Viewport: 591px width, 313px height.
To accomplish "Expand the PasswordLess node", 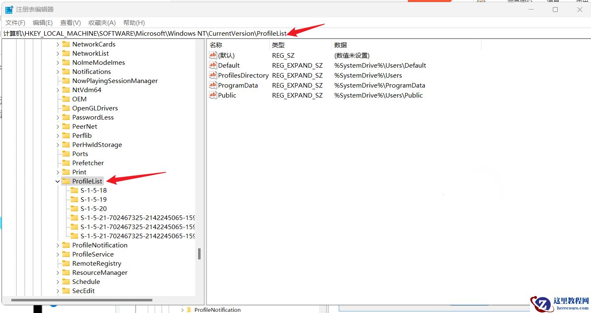I will (x=57, y=117).
